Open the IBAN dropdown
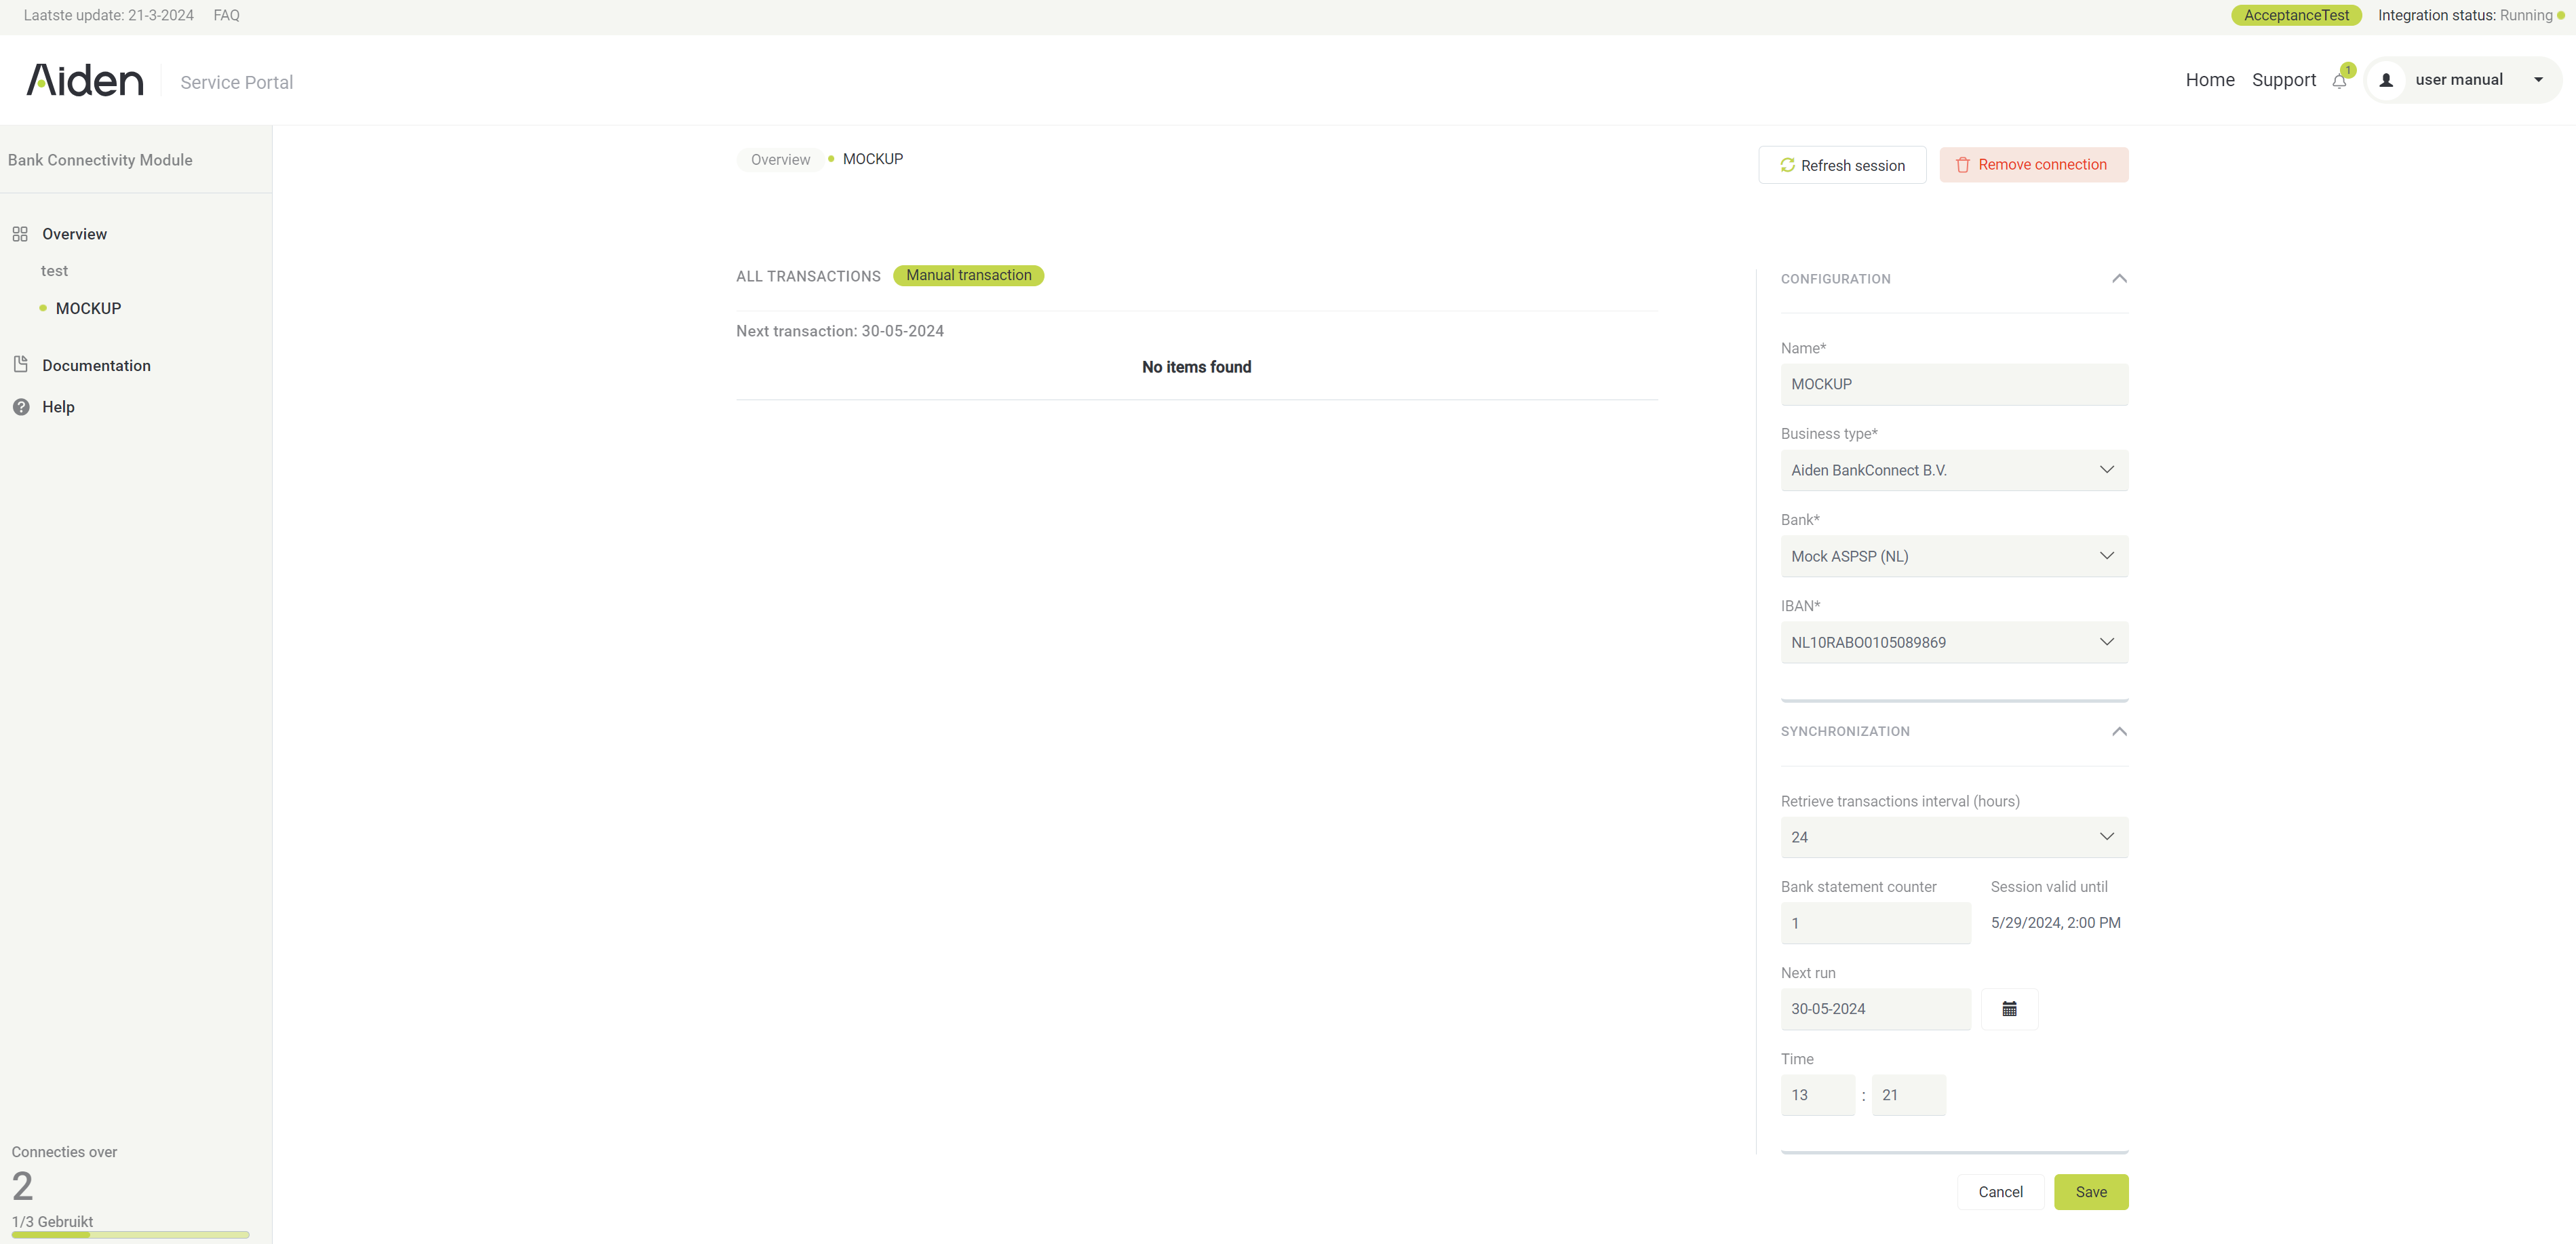Image resolution: width=2576 pixels, height=1244 pixels. click(1954, 642)
